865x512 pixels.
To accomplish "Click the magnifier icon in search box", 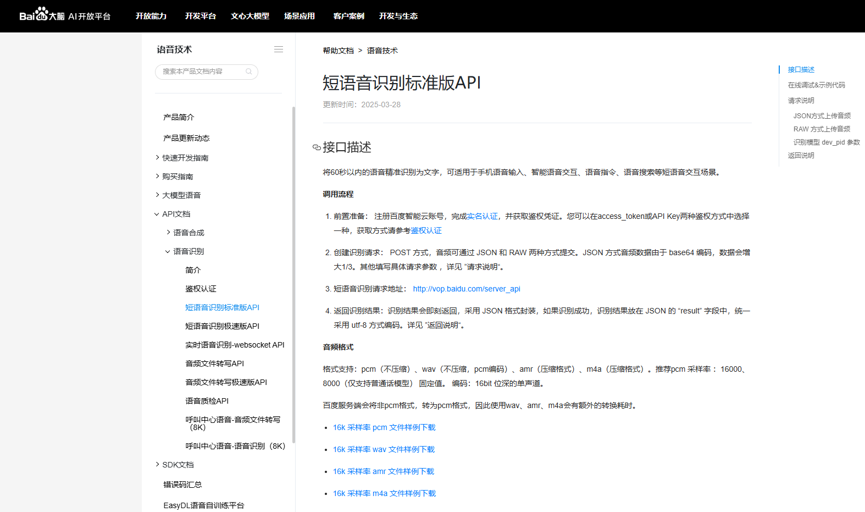I will (249, 71).
